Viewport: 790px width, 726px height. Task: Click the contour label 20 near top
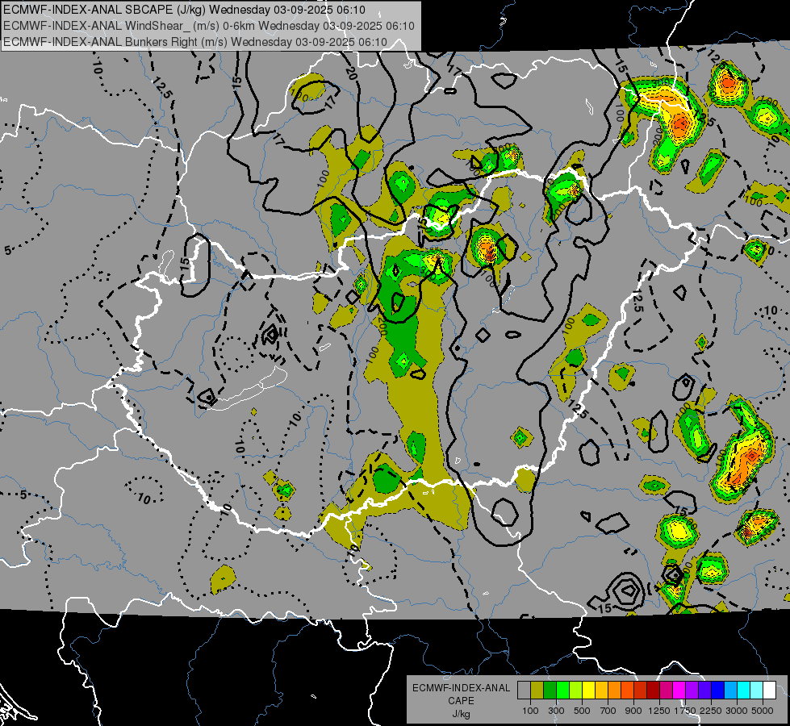pyautogui.click(x=351, y=73)
